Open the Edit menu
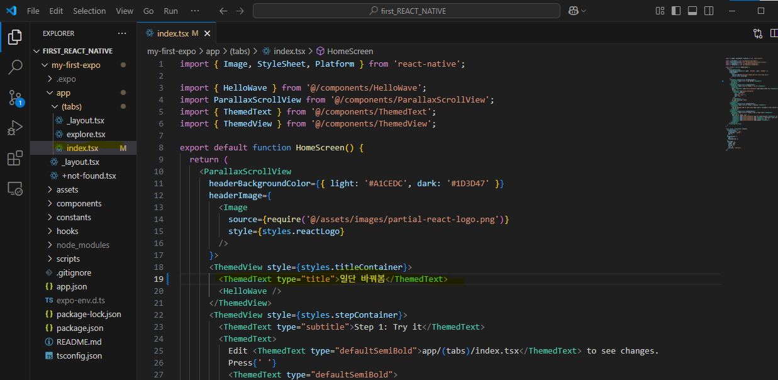778x380 pixels. coord(56,11)
